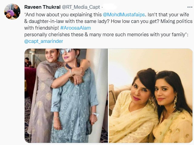Click the text 'How low can you get?'
This screenshot has width=194, height=145.
tap(135, 21)
